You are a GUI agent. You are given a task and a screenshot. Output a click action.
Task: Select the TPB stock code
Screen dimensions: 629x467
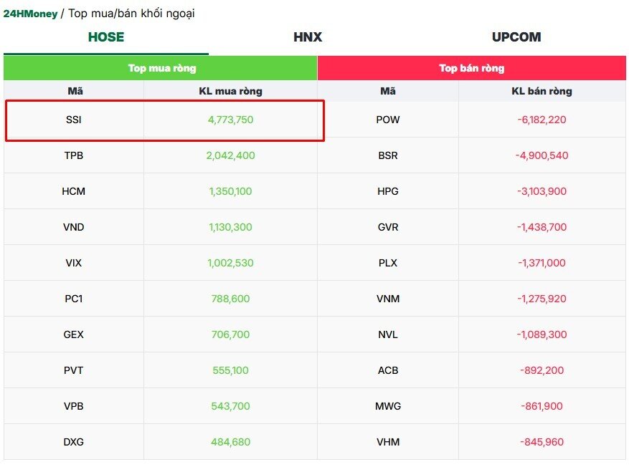click(x=74, y=155)
